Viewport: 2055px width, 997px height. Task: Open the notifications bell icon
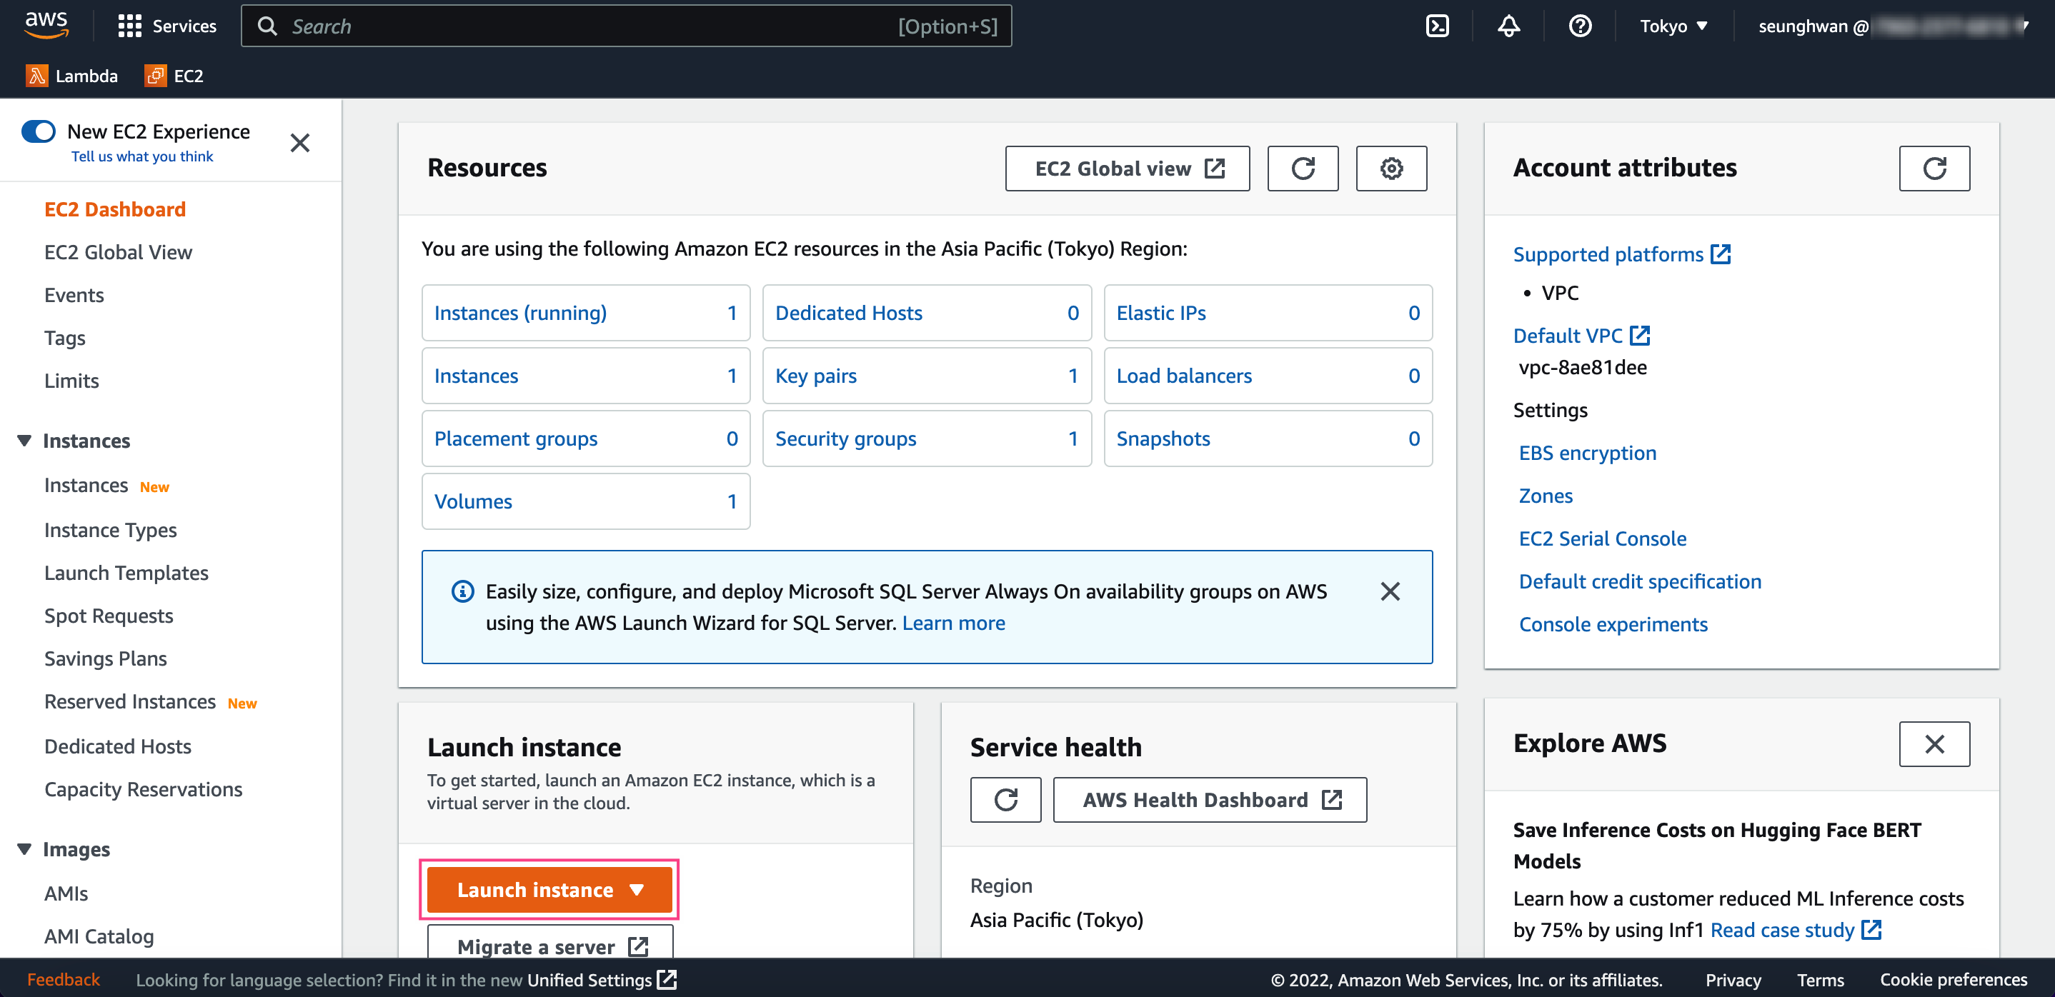[1508, 26]
